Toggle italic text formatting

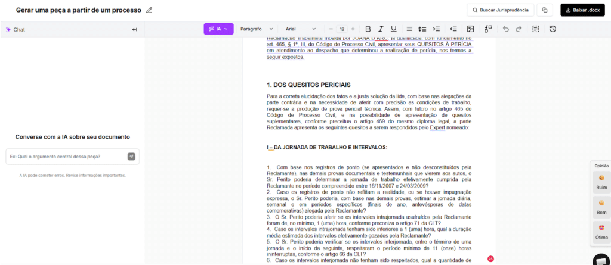click(x=381, y=29)
